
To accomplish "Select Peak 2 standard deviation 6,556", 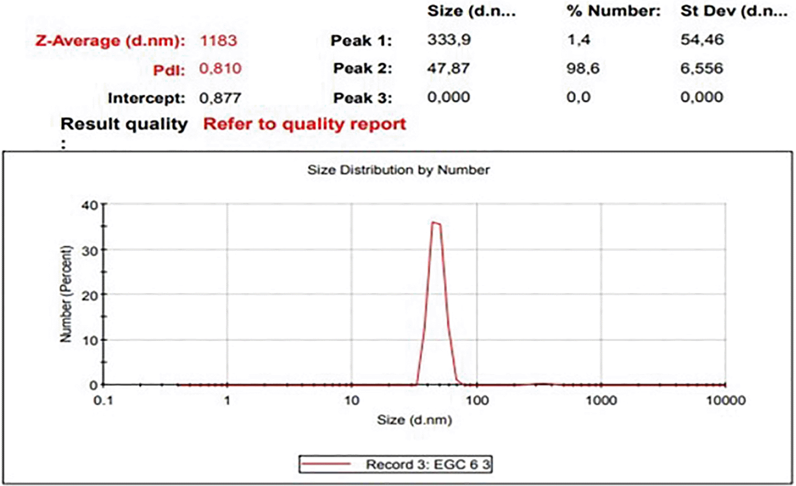I will pyautogui.click(x=702, y=68).
